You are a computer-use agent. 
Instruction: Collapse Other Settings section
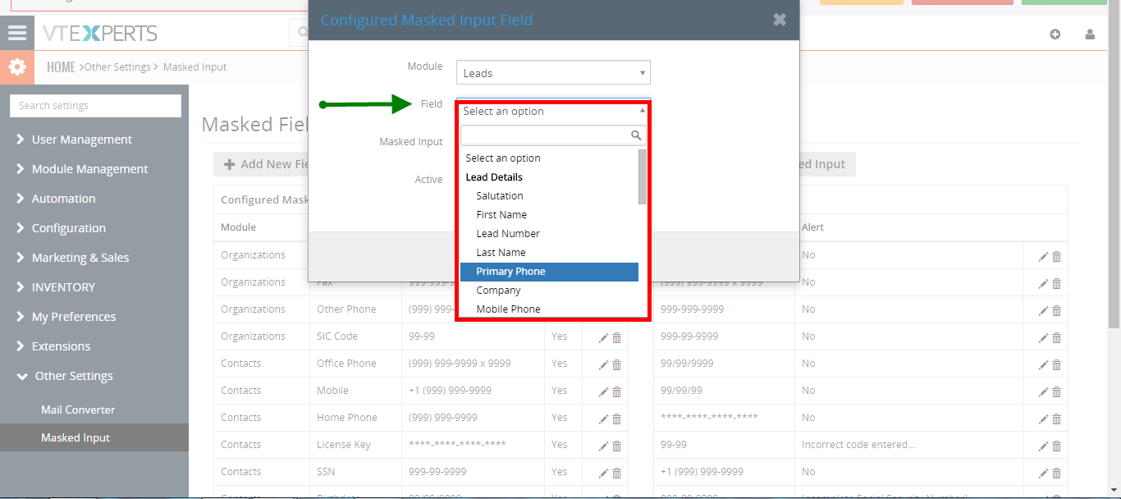(66, 376)
